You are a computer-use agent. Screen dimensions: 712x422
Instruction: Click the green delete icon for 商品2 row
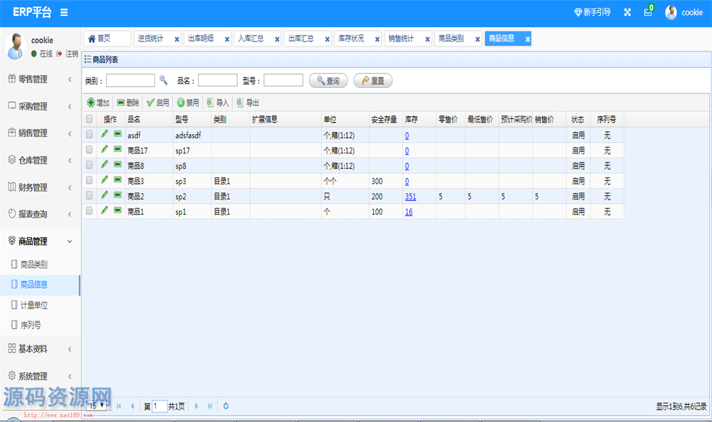tap(118, 195)
